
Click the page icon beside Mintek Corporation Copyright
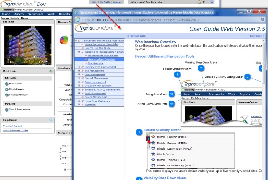pos(82,44)
